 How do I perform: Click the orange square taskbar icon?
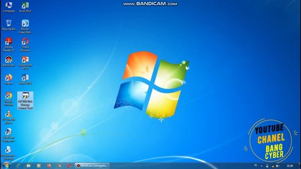39,166
